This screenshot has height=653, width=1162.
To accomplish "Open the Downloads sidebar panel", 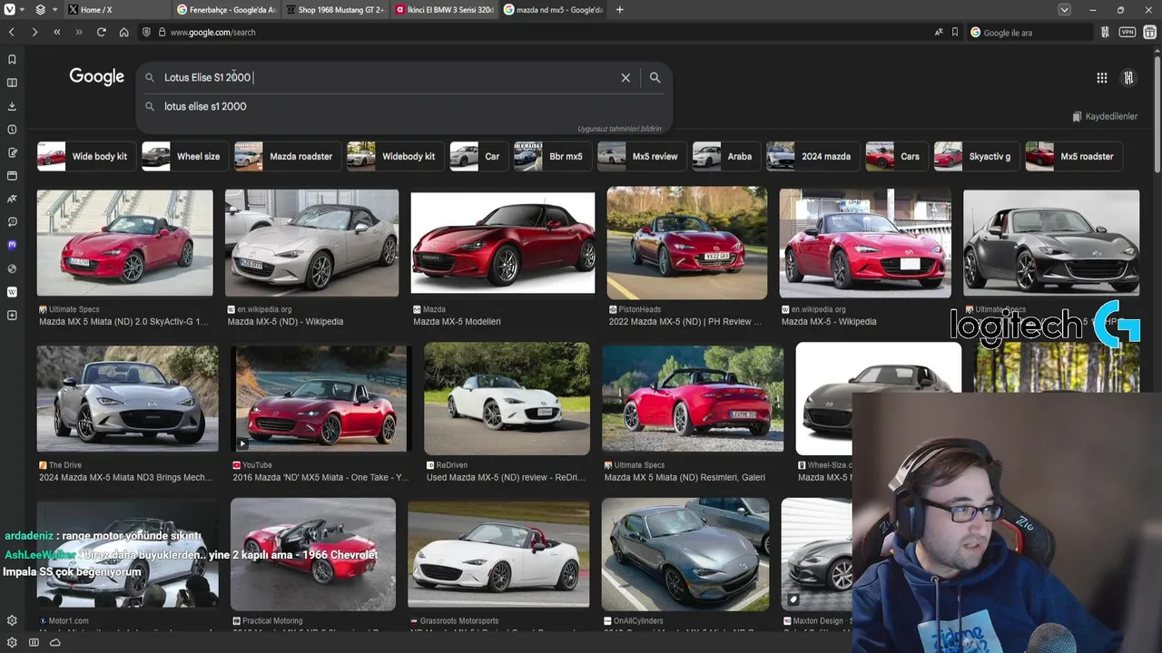I will (x=12, y=106).
